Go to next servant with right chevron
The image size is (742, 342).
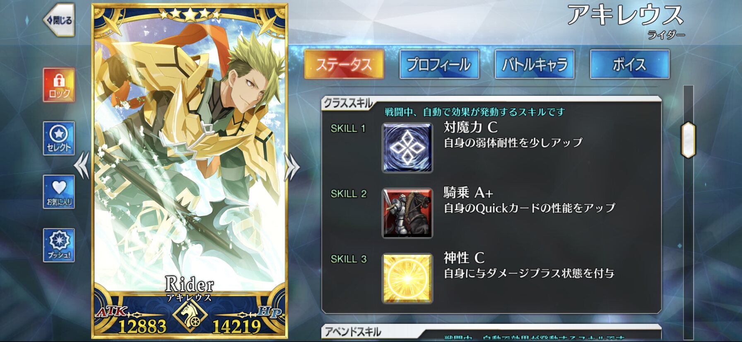point(292,167)
